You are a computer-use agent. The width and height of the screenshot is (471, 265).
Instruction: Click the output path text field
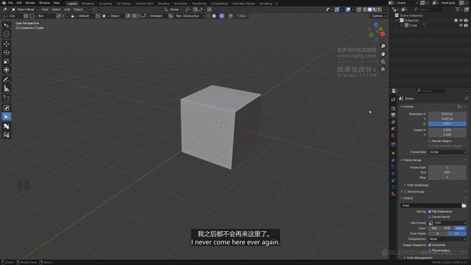pyautogui.click(x=431, y=205)
